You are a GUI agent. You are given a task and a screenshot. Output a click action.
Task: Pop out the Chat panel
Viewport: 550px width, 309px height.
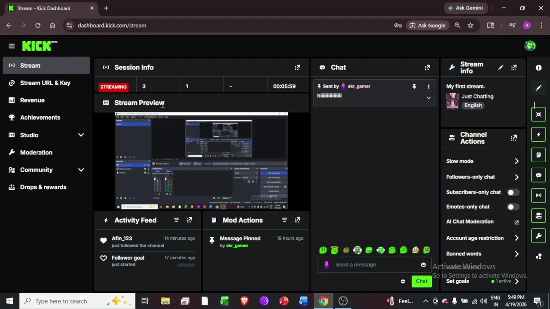click(427, 67)
